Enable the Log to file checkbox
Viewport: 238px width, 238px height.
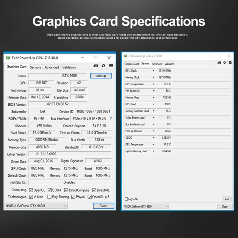[x=126, y=199]
